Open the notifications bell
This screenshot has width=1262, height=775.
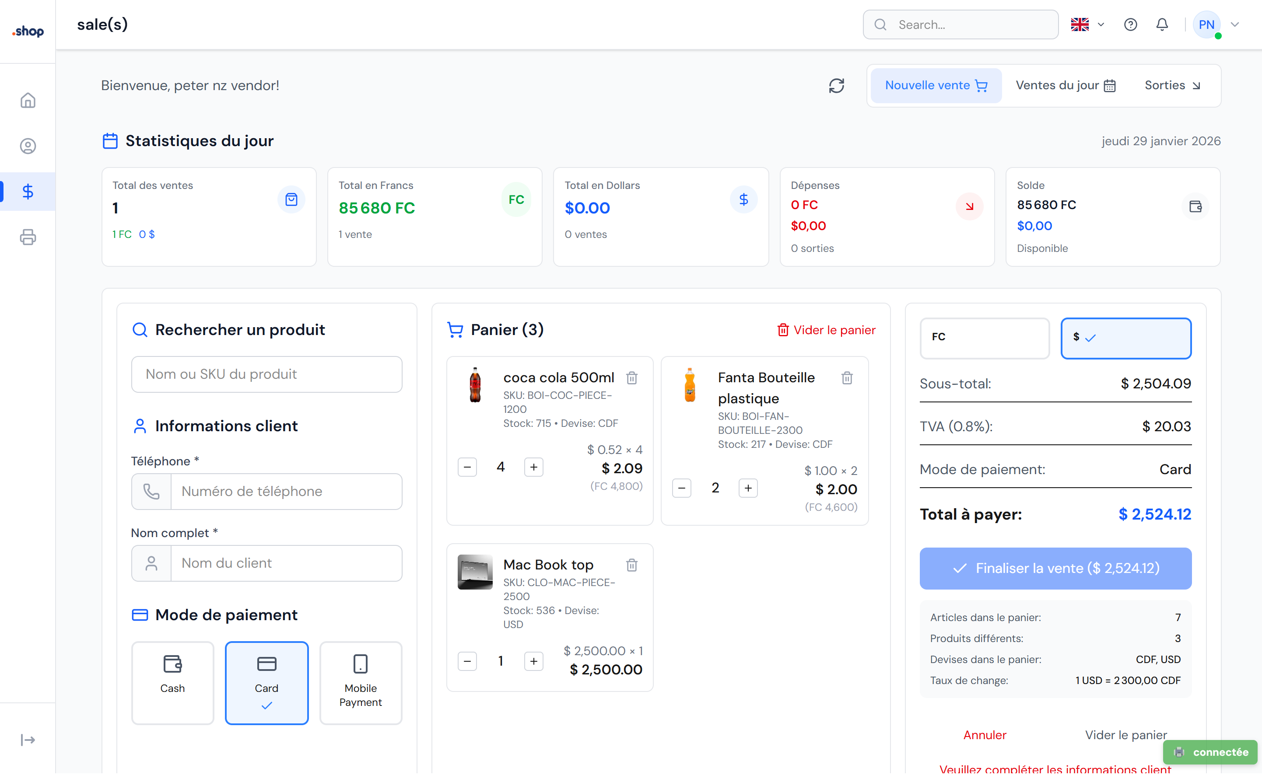(x=1162, y=24)
